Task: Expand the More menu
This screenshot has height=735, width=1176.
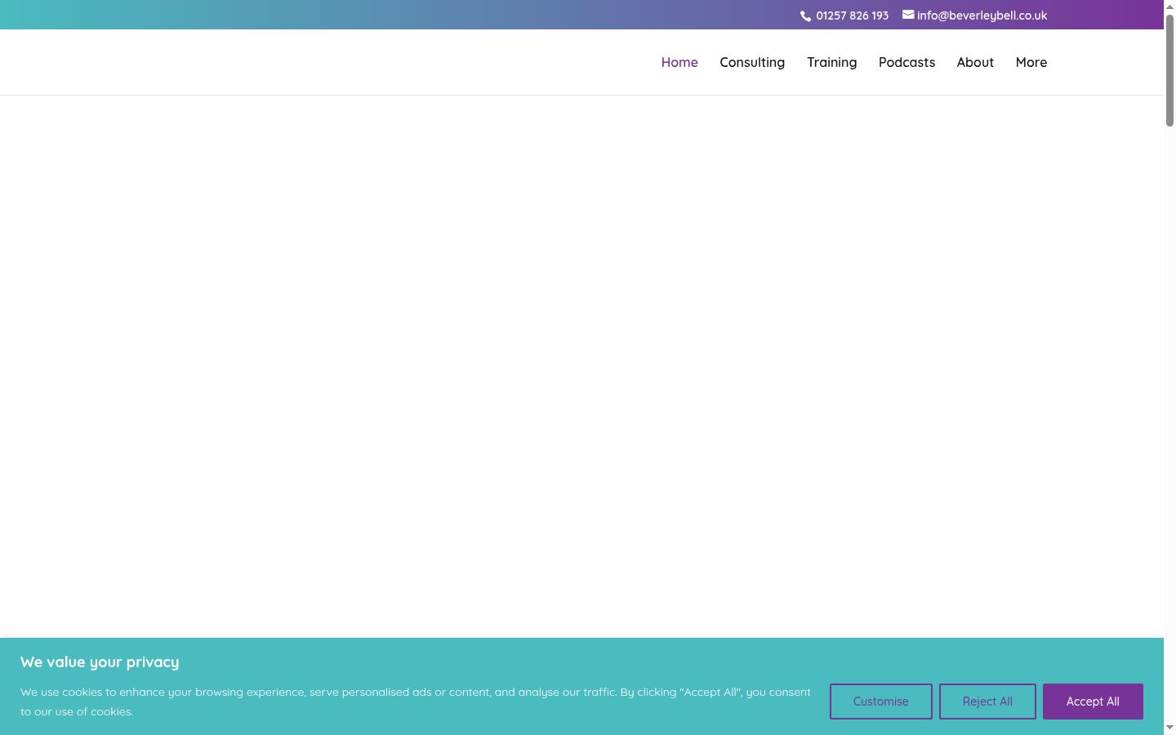Action: coord(1031,62)
